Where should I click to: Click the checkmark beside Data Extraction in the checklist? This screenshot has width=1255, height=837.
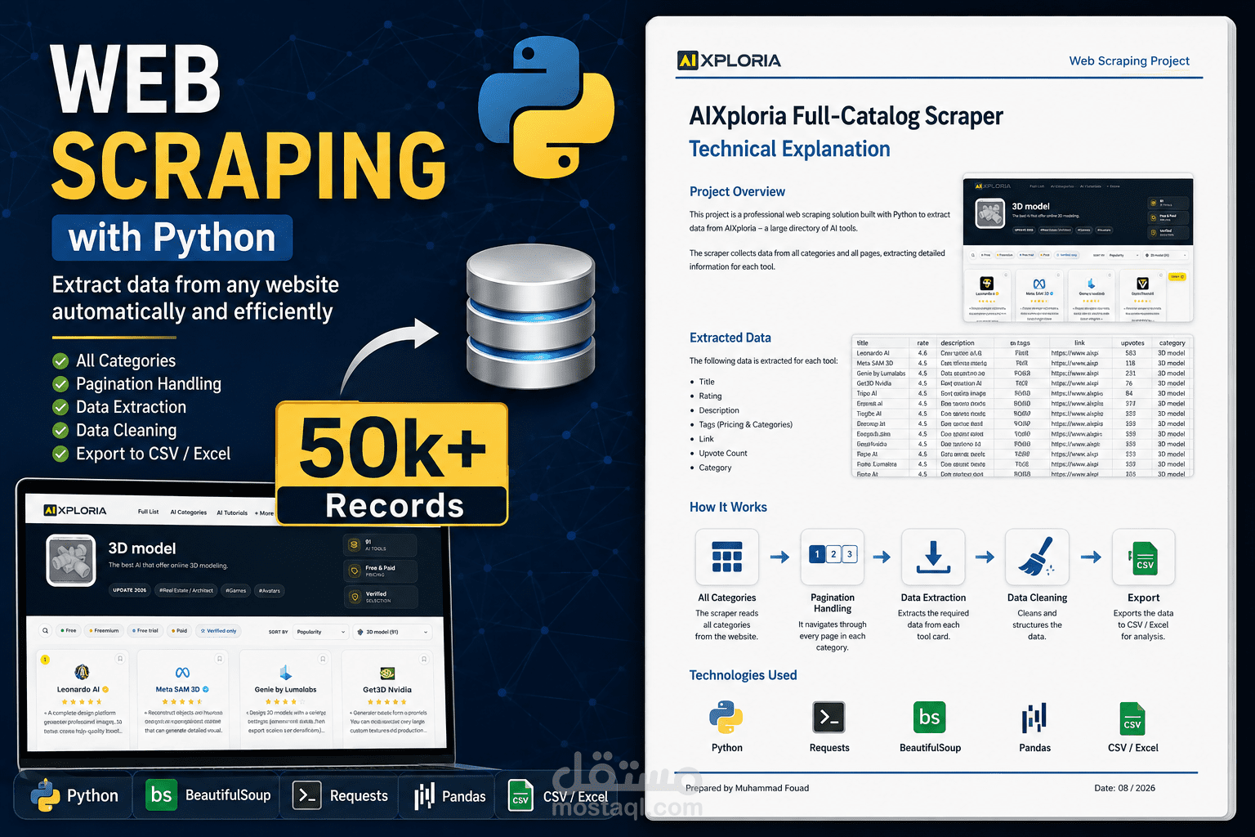point(60,407)
